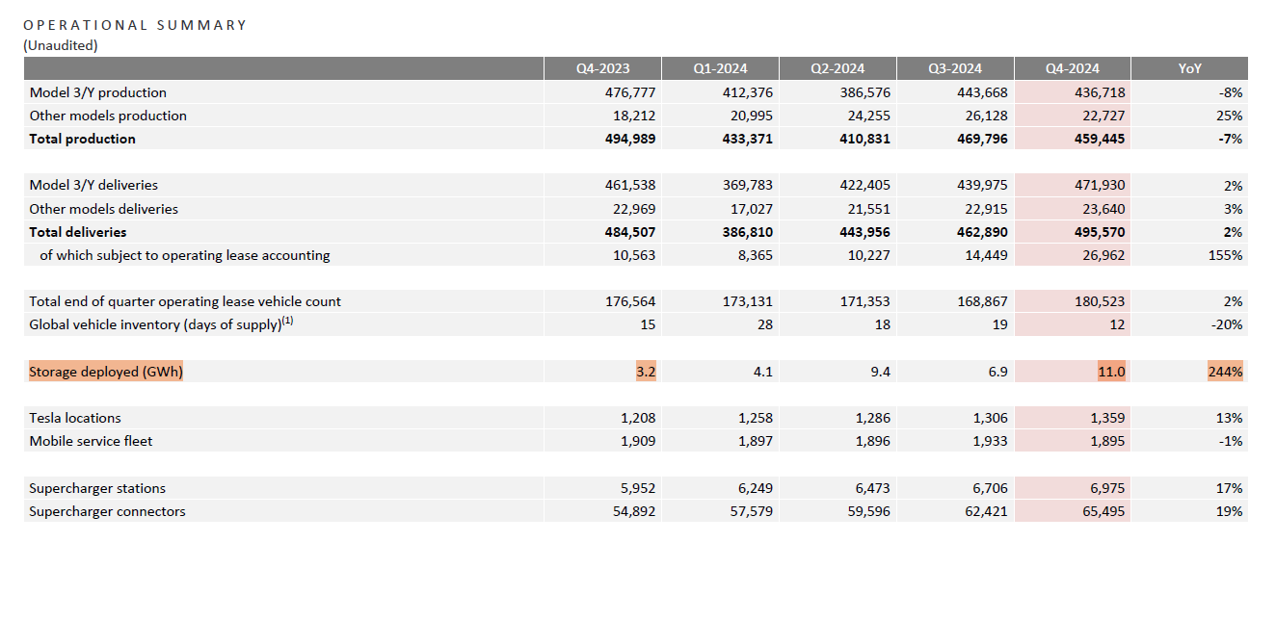Viewport: 1276px width, 620px height.
Task: Click the 26,962 operating lease value
Action: tap(1103, 255)
